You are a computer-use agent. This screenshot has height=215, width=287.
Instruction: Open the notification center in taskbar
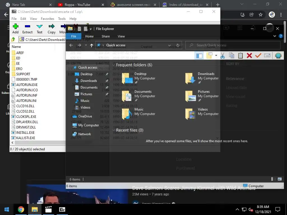point(278,209)
